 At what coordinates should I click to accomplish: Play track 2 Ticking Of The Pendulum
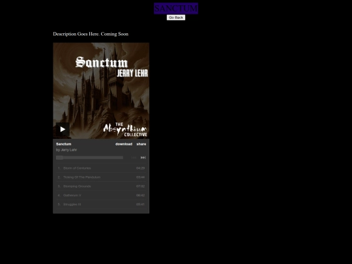(x=101, y=177)
